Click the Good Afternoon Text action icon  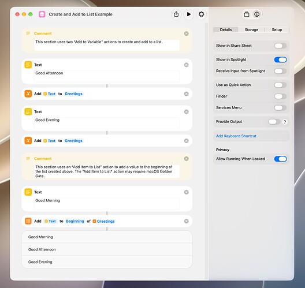pos(28,65)
